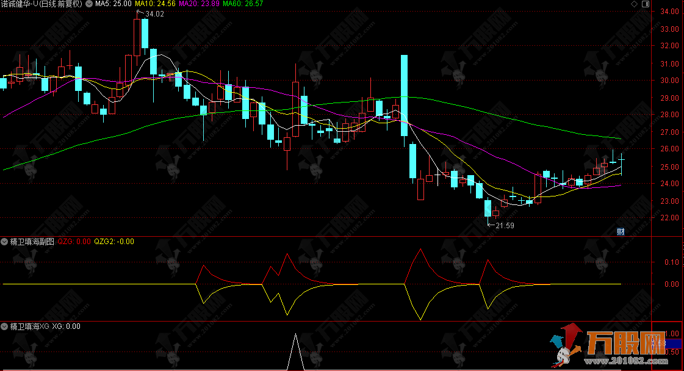Image resolution: width=684 pixels, height=371 pixels.
Task: Click the 21.59 low price marker
Action: coord(504,226)
